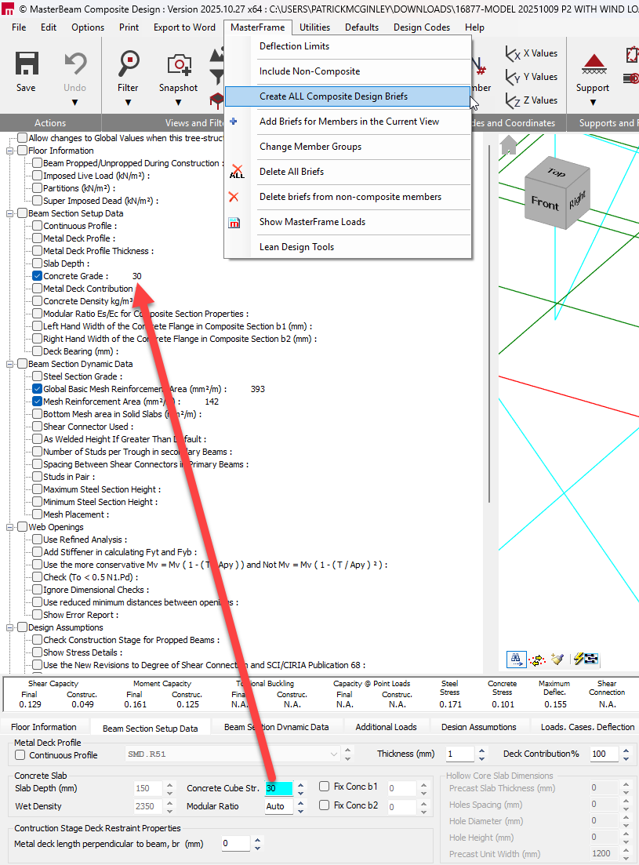Viewport: 639px width, 865px height.
Task: Select the Z Values coordinate tool
Action: [x=532, y=100]
